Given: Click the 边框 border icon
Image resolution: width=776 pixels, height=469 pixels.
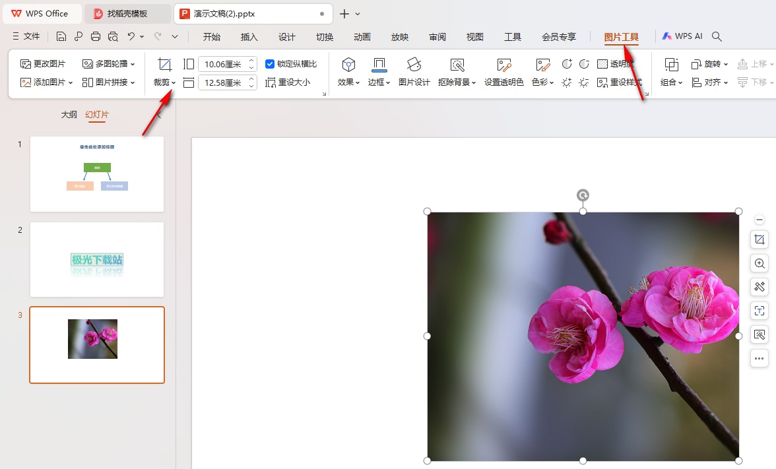Looking at the screenshot, I should click(379, 65).
